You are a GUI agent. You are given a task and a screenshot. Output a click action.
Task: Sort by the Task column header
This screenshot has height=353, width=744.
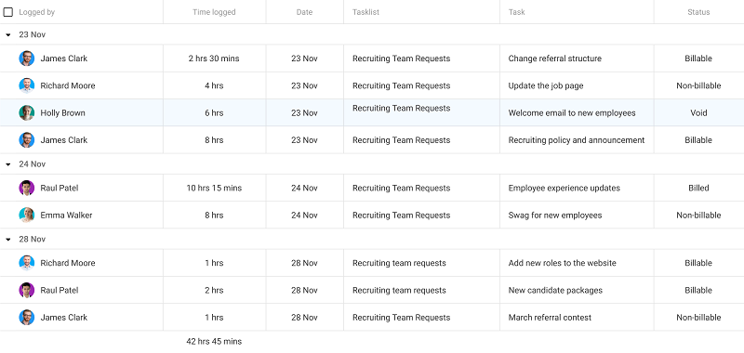(x=517, y=12)
